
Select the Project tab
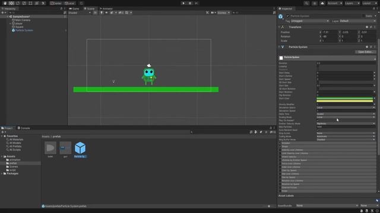tap(7, 128)
